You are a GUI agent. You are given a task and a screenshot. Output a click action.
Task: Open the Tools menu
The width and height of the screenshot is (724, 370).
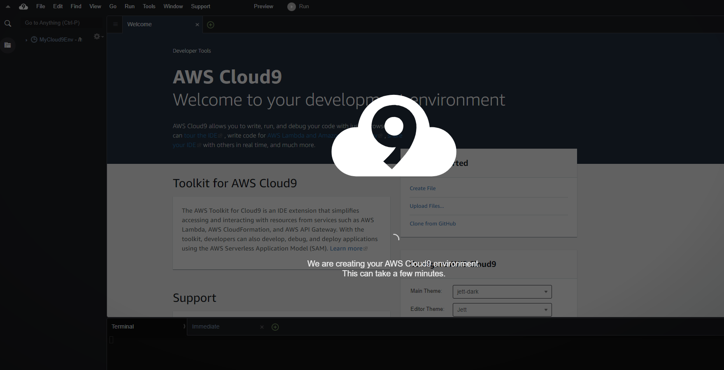tap(149, 7)
